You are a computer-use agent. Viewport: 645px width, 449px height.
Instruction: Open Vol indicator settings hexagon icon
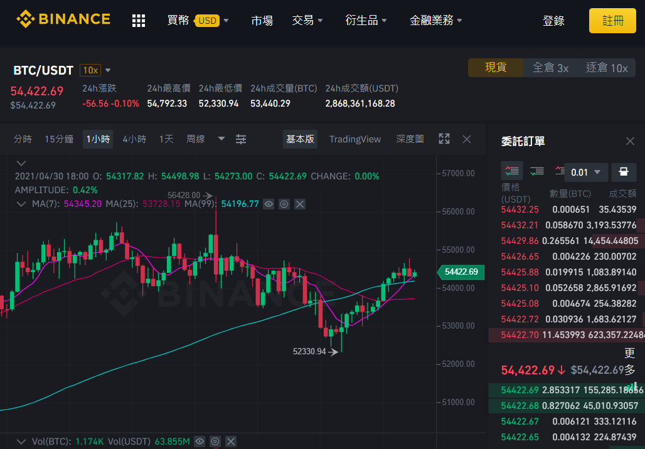tap(215, 442)
